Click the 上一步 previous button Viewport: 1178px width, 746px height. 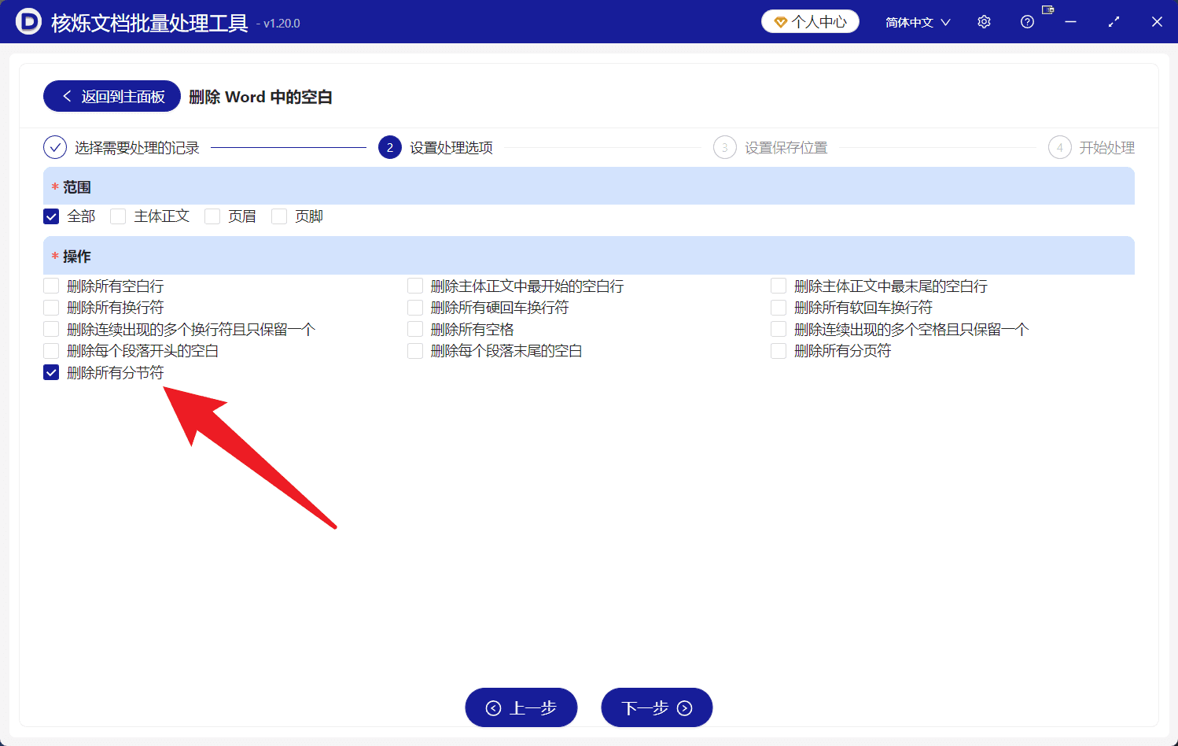[521, 707]
